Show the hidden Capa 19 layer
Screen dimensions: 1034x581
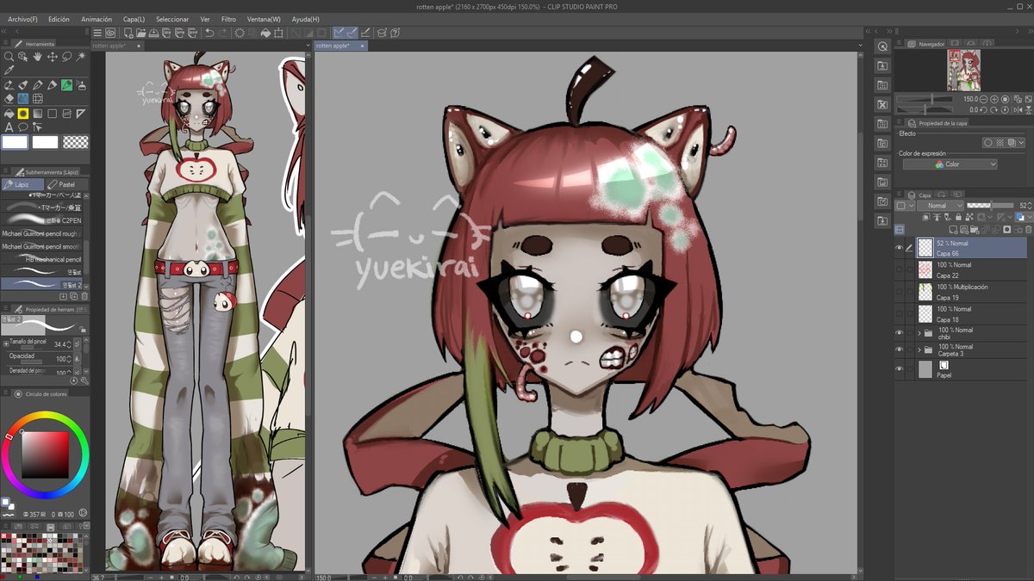(x=899, y=292)
